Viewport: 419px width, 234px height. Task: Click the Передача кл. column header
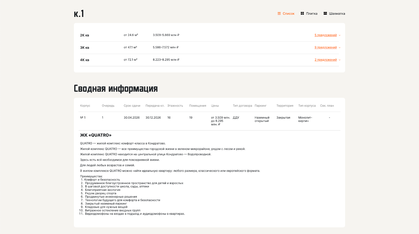pos(155,106)
